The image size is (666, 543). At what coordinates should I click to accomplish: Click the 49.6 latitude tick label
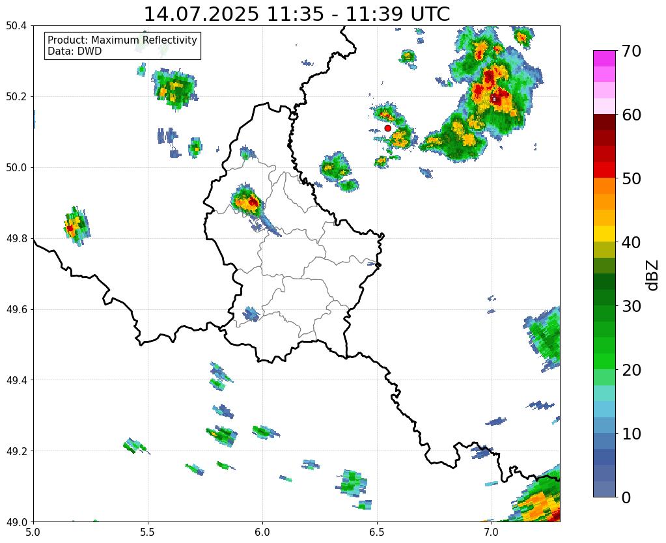coord(16,309)
